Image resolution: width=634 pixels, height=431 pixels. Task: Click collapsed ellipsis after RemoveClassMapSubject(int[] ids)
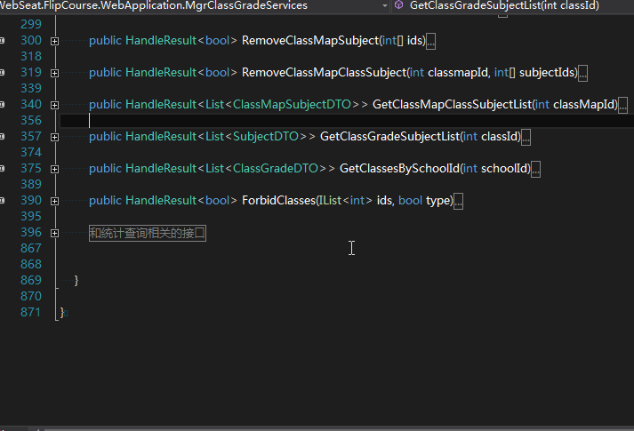click(431, 41)
